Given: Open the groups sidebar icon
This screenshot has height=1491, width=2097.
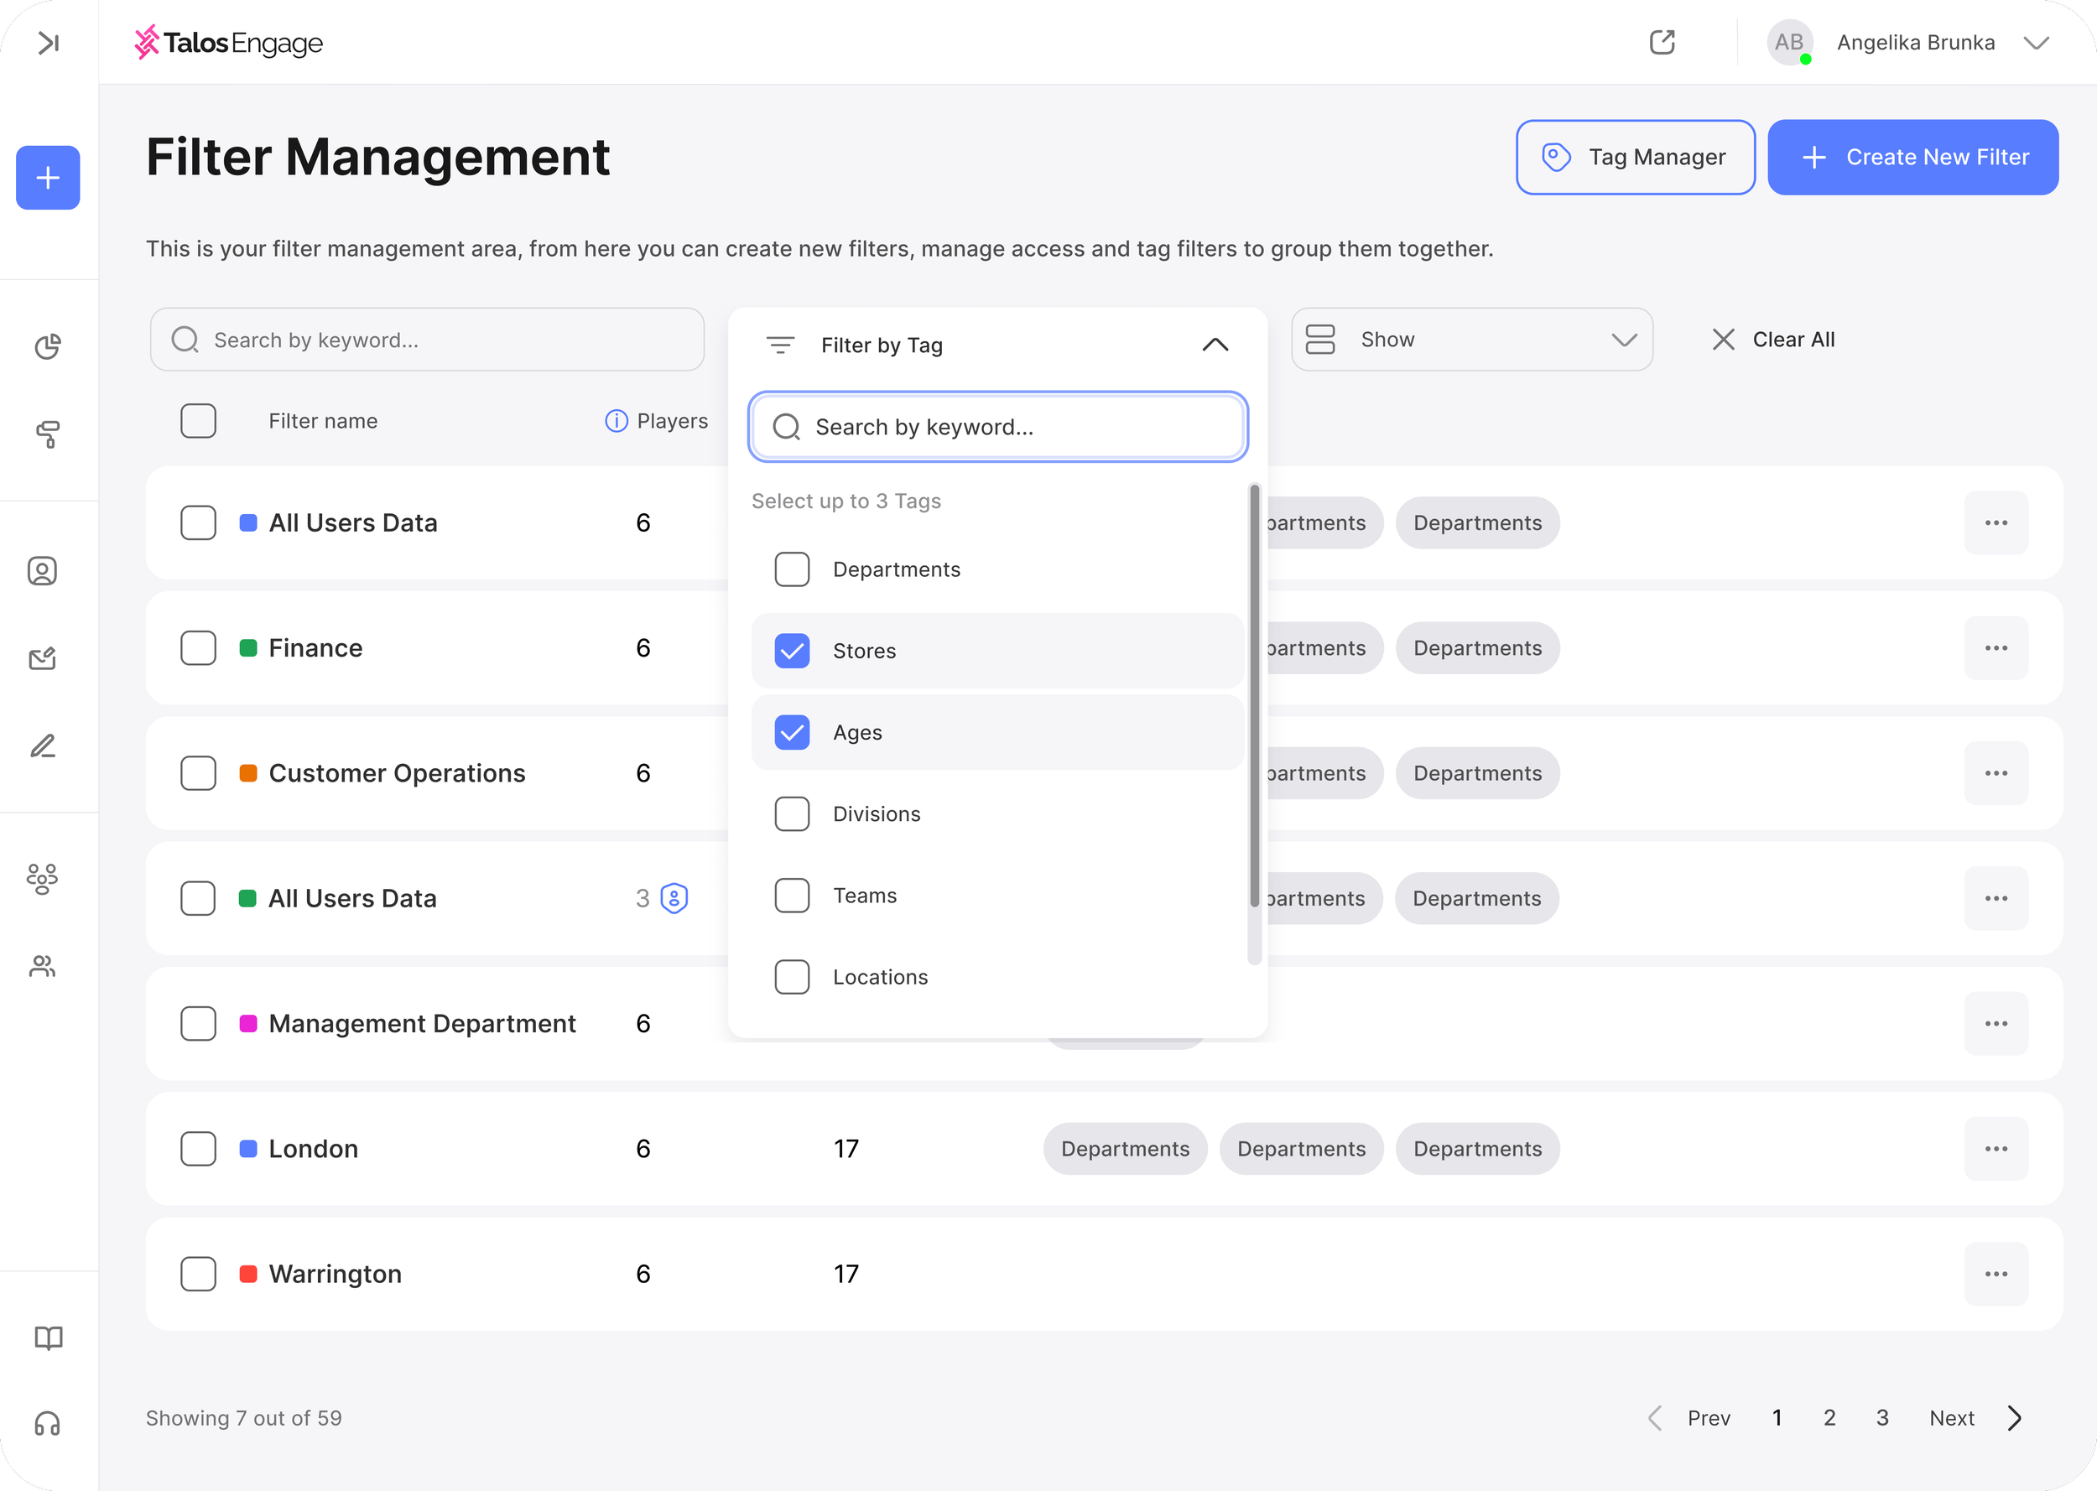Looking at the screenshot, I should (42, 879).
